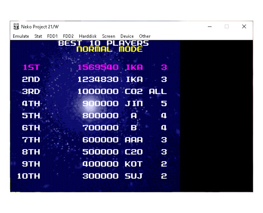Click the ALL stage label

click(x=158, y=92)
